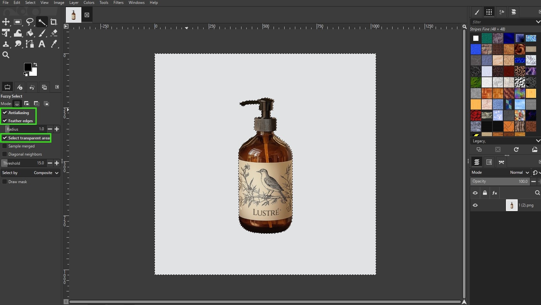Uncheck Select transparent areas

click(x=5, y=138)
